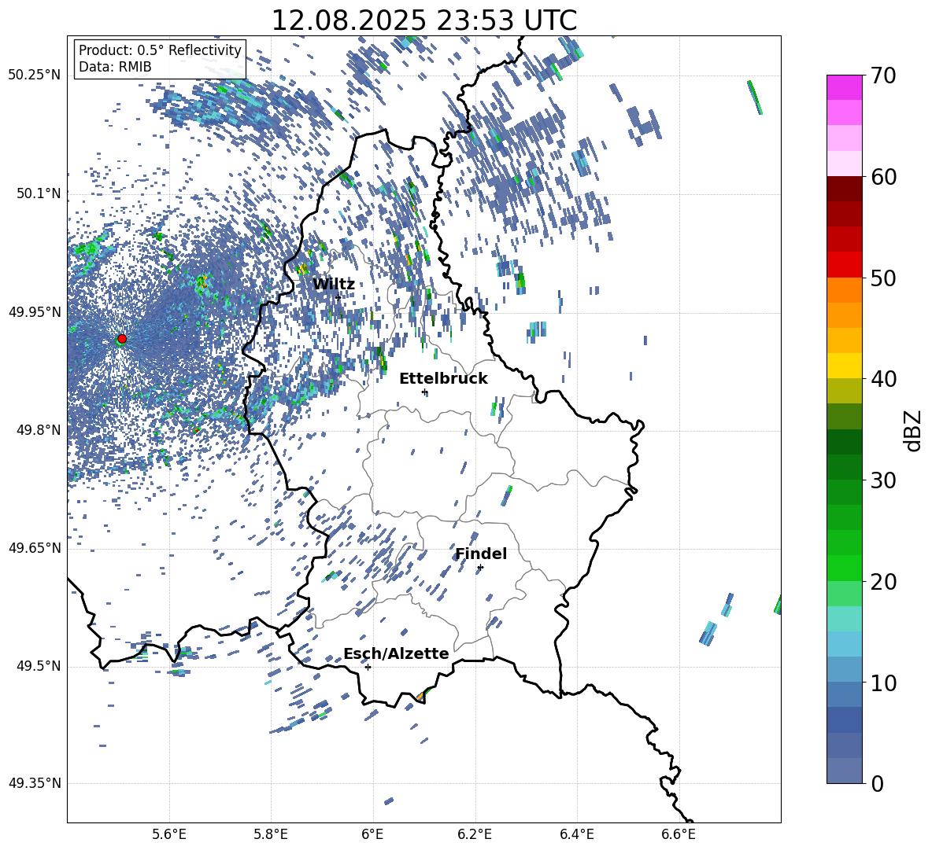Click the bright red 50 dBZ colorbar segment
Screen dimensions: 932x850
tap(844, 265)
